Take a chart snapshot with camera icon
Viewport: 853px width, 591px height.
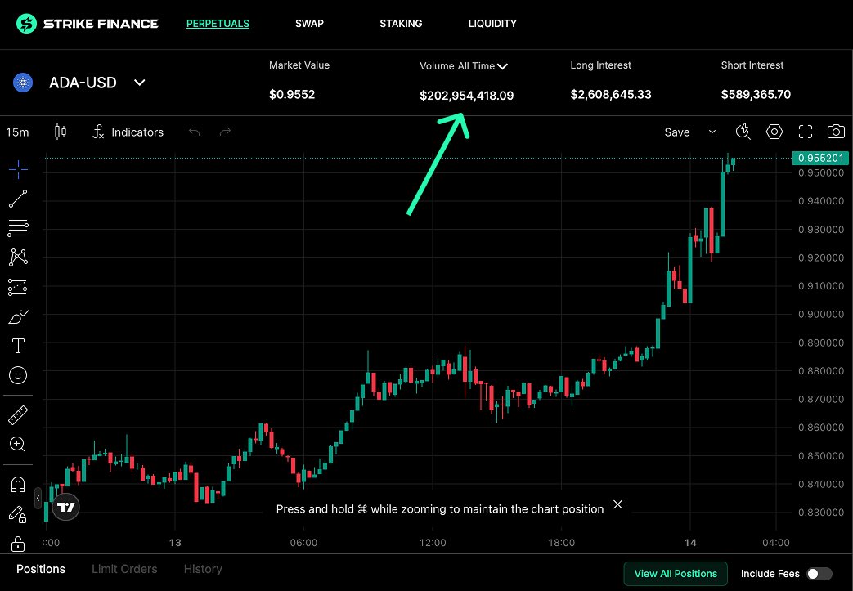(x=836, y=132)
